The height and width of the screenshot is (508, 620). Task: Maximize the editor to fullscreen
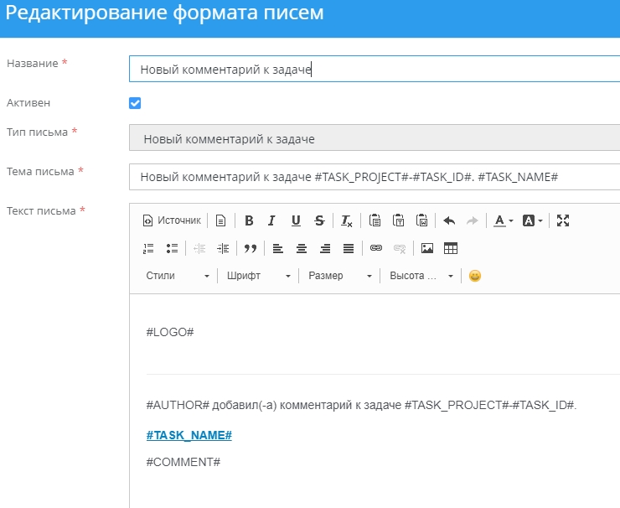[x=563, y=220]
